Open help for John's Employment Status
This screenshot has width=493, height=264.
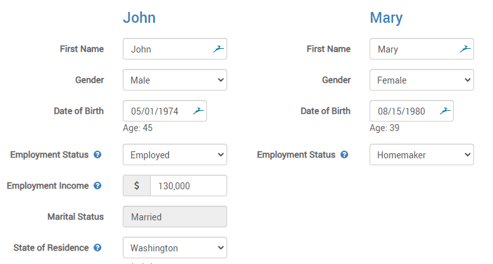click(97, 154)
